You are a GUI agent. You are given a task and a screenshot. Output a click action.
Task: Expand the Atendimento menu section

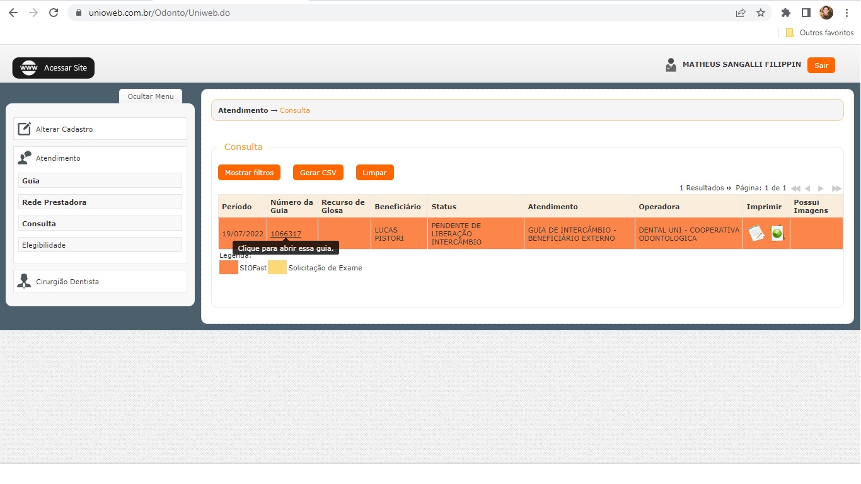click(58, 158)
